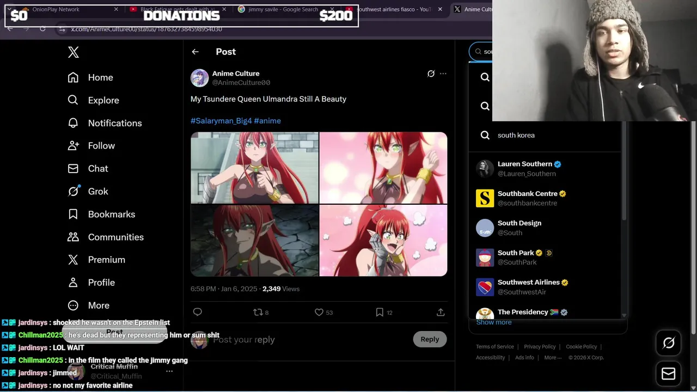Close the OnionPlay Network tab
697x392 pixels.
click(x=116, y=9)
